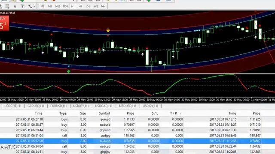275x154 pixels.
Task: Open the USDCHF,H1 chart tab
Action: click(13, 106)
